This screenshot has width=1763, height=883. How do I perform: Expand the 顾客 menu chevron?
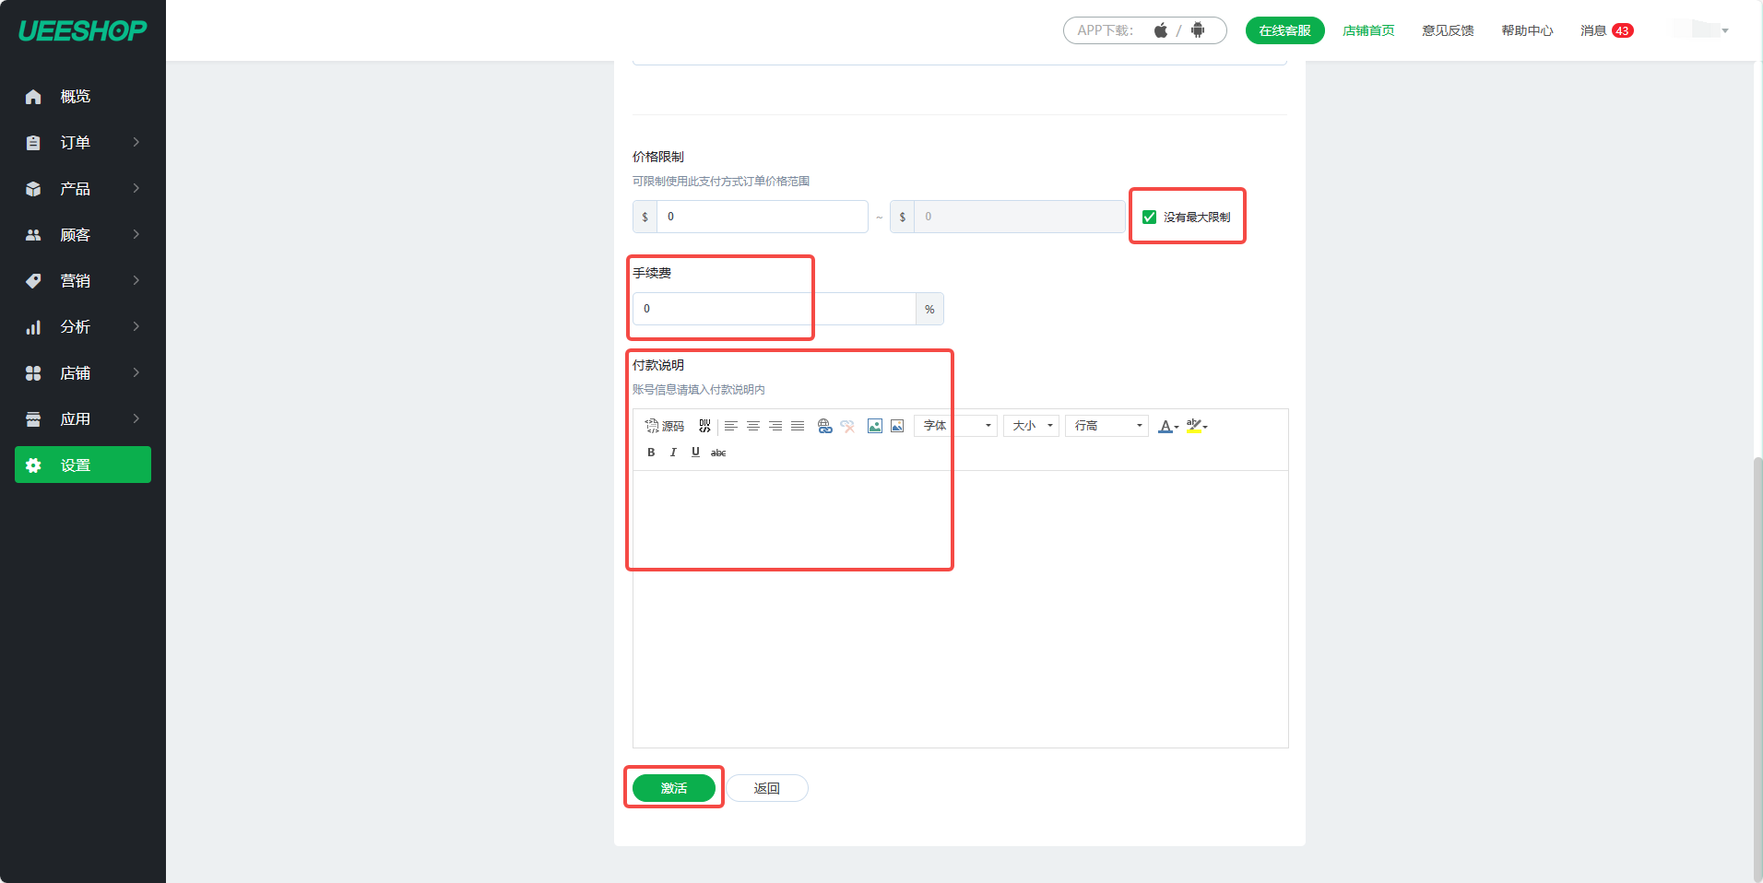tap(136, 234)
